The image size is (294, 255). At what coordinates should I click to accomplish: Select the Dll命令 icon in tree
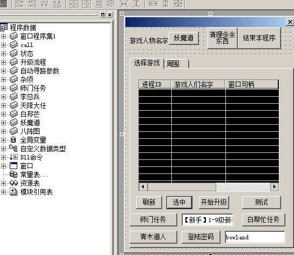(14, 157)
